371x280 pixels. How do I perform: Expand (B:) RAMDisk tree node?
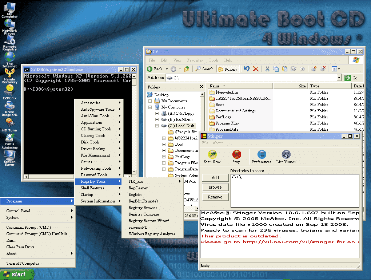(157, 119)
